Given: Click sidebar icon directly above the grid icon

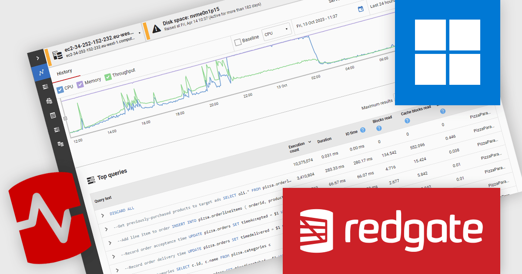Looking at the screenshot, I should (x=49, y=101).
